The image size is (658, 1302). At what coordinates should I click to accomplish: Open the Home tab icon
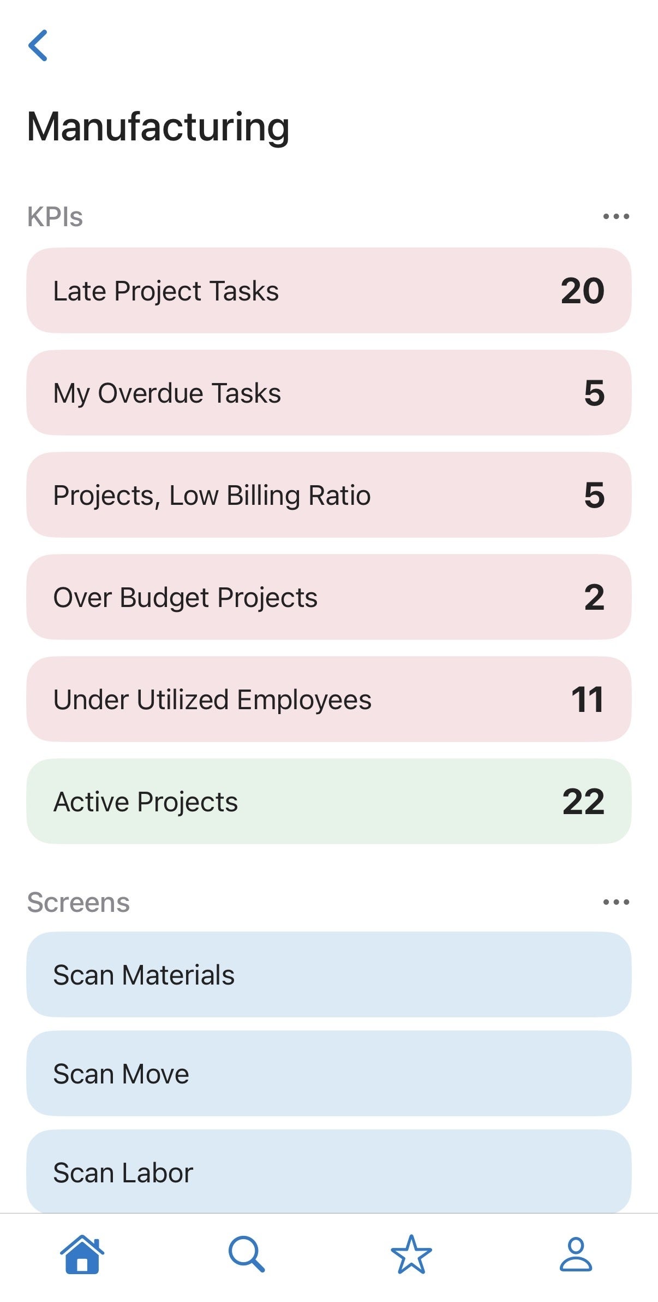82,1254
